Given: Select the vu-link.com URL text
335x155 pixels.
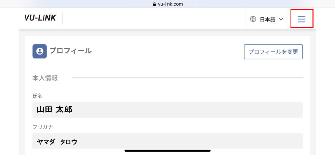Looking at the screenshot, I should (x=170, y=4).
